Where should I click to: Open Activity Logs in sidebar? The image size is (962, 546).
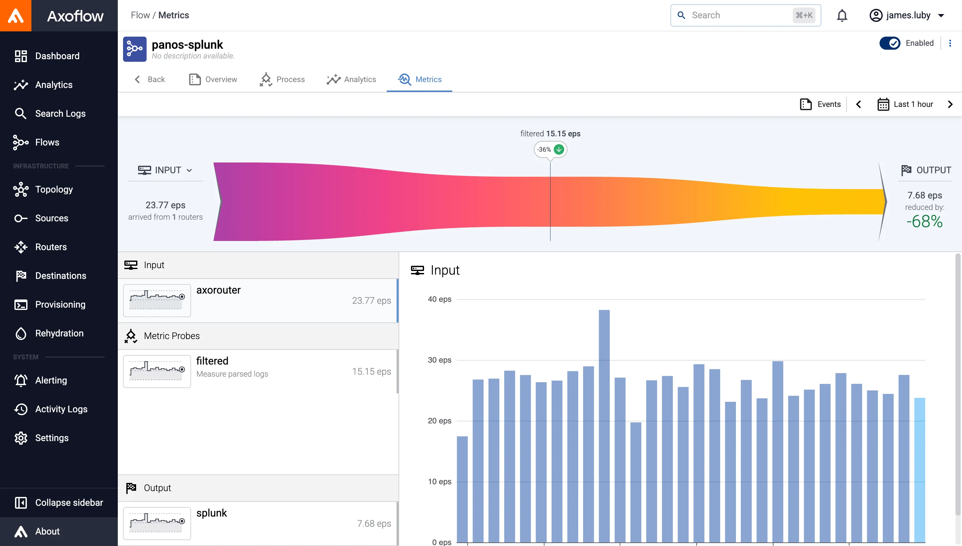point(61,409)
